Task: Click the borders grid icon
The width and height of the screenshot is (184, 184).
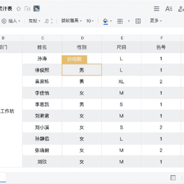Action: pyautogui.click(x=120, y=21)
